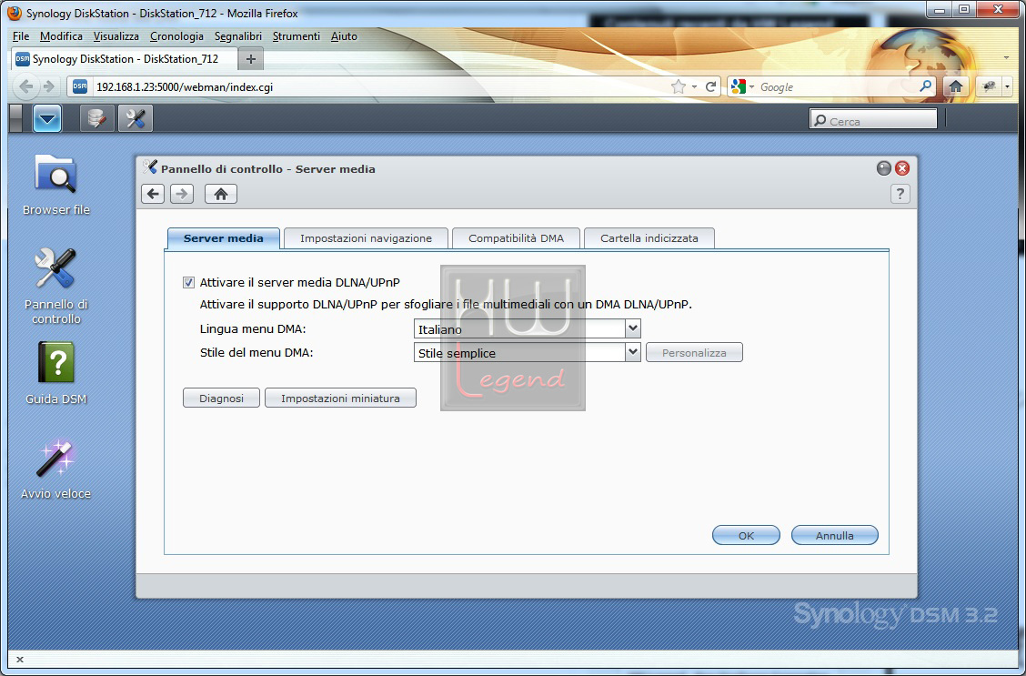Viewport: 1026px width, 676px height.
Task: Focus the DSM Cerca search field
Action: (x=873, y=120)
